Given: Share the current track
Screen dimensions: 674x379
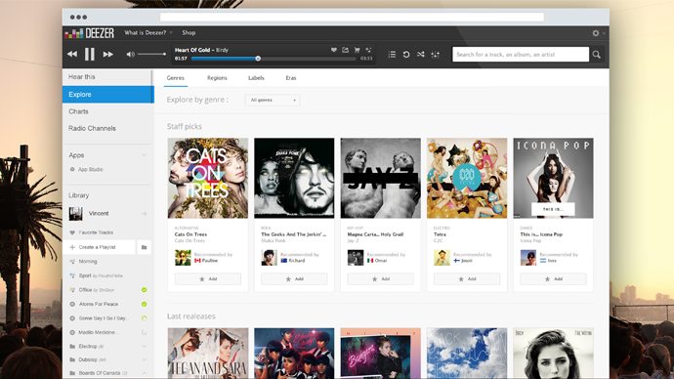Looking at the screenshot, I should pyautogui.click(x=345, y=50).
